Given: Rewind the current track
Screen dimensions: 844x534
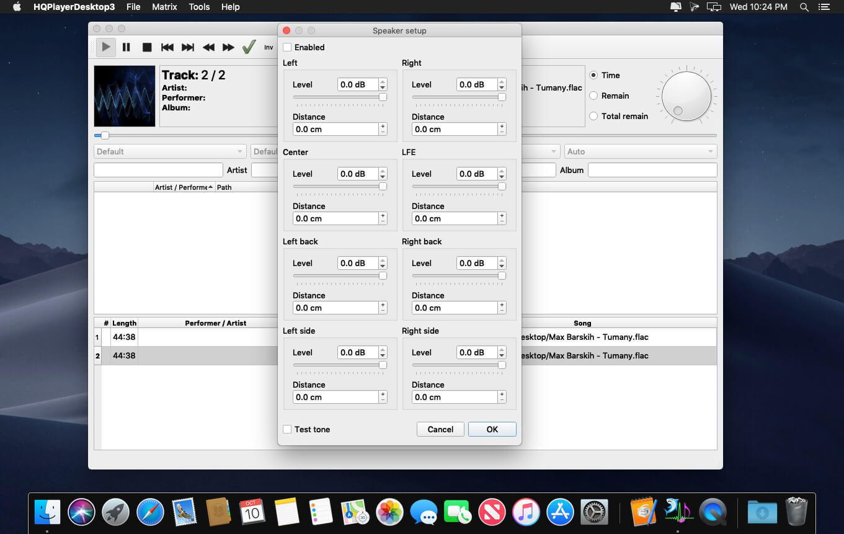Looking at the screenshot, I should coord(208,47).
